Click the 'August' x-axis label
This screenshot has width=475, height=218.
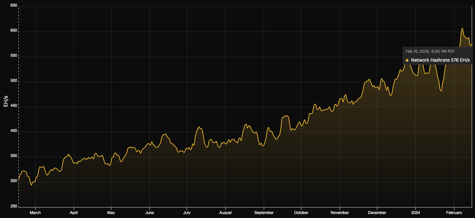(225, 213)
